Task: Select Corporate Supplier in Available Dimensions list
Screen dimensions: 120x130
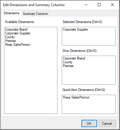Action: pyautogui.click(x=18, y=33)
